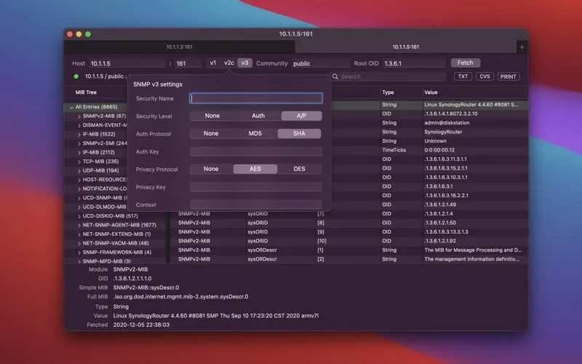This screenshot has width=582, height=364.
Task: Add a new tab with the plus icon
Action: pos(522,47)
